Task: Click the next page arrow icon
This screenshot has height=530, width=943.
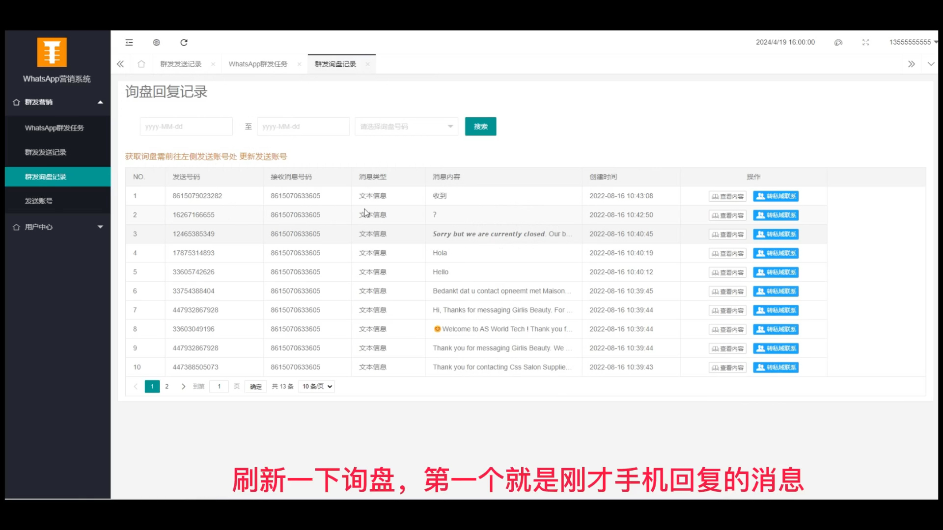Action: [183, 386]
